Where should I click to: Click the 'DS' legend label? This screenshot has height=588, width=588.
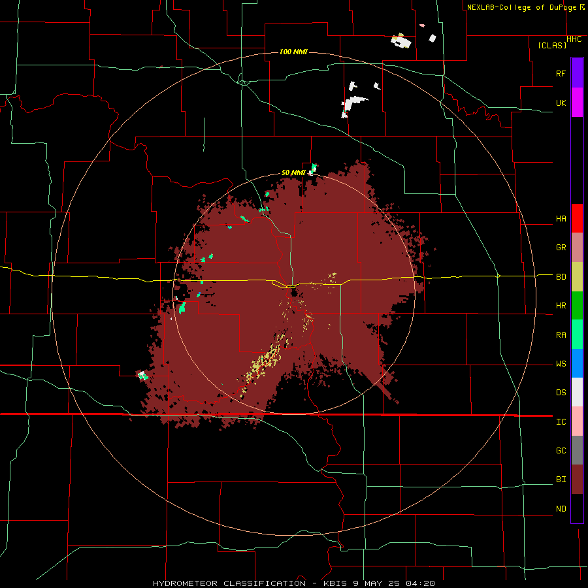tap(561, 393)
